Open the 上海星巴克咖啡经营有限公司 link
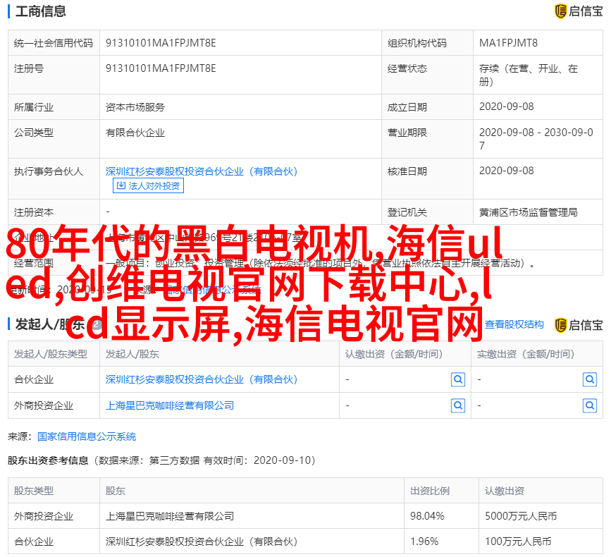Screen dimensions: 611x557 click(x=170, y=406)
